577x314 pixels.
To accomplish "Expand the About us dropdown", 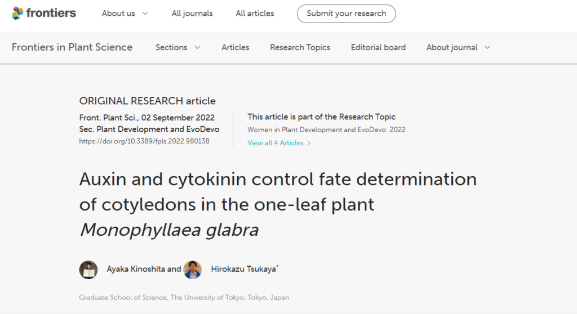I will [125, 14].
